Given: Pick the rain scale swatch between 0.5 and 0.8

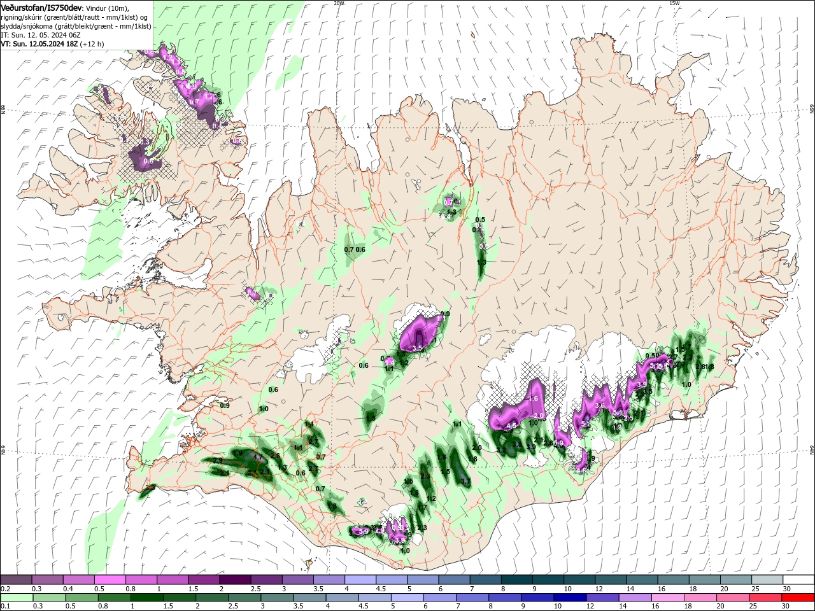Looking at the screenshot, I should coord(81,597).
